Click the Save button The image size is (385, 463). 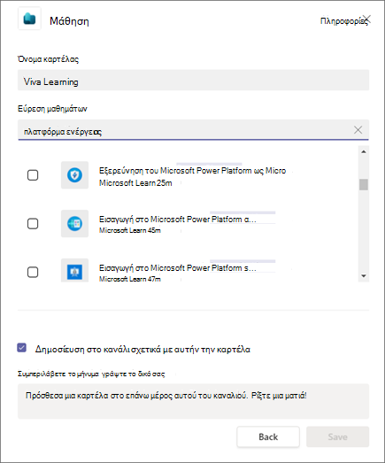click(x=338, y=436)
